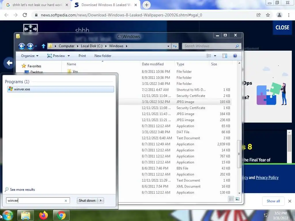The height and width of the screenshot is (221, 295).
Task: Toggle the preview pane
Action: (225, 56)
